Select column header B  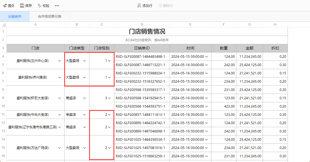point(76,24)
